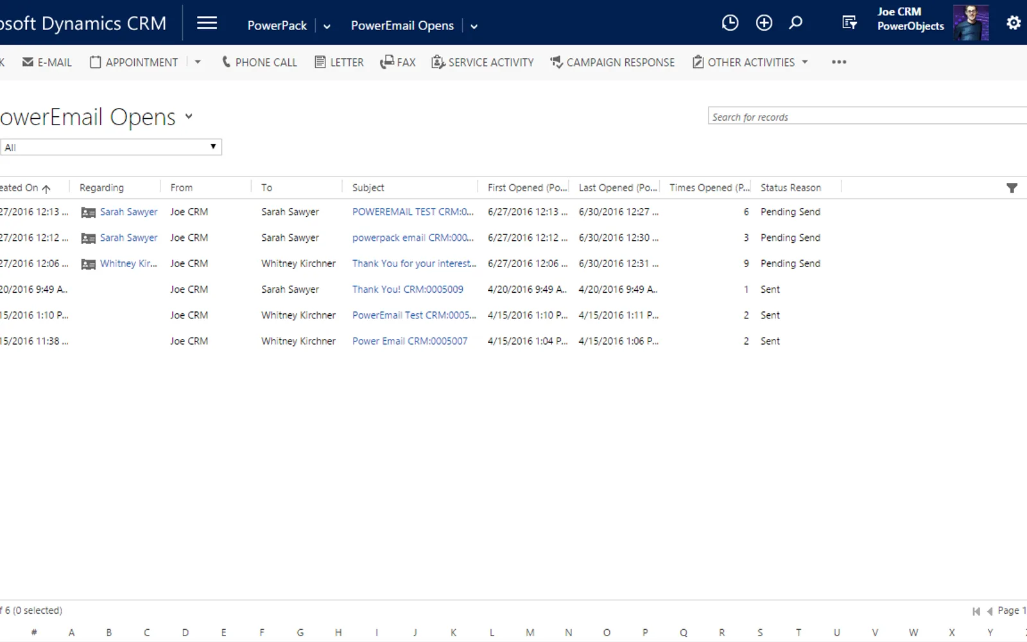
Task: Expand the dropdown arrow after APPOINTMENT
Action: [198, 62]
